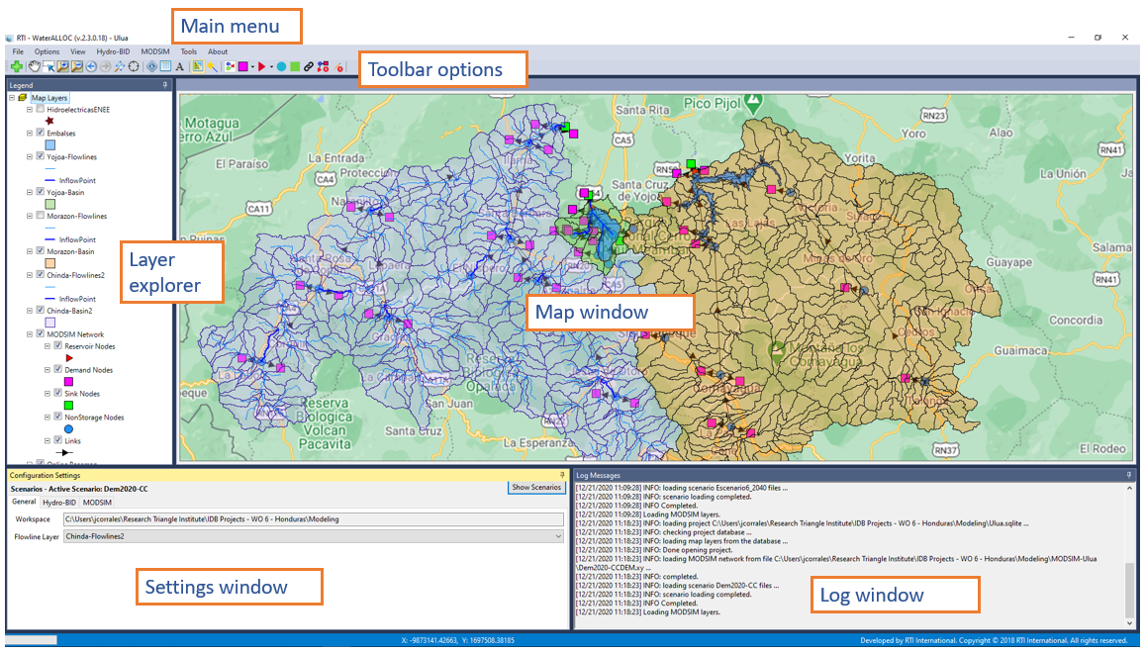
Task: Collapse the Map Layers root node
Action: 11,98
